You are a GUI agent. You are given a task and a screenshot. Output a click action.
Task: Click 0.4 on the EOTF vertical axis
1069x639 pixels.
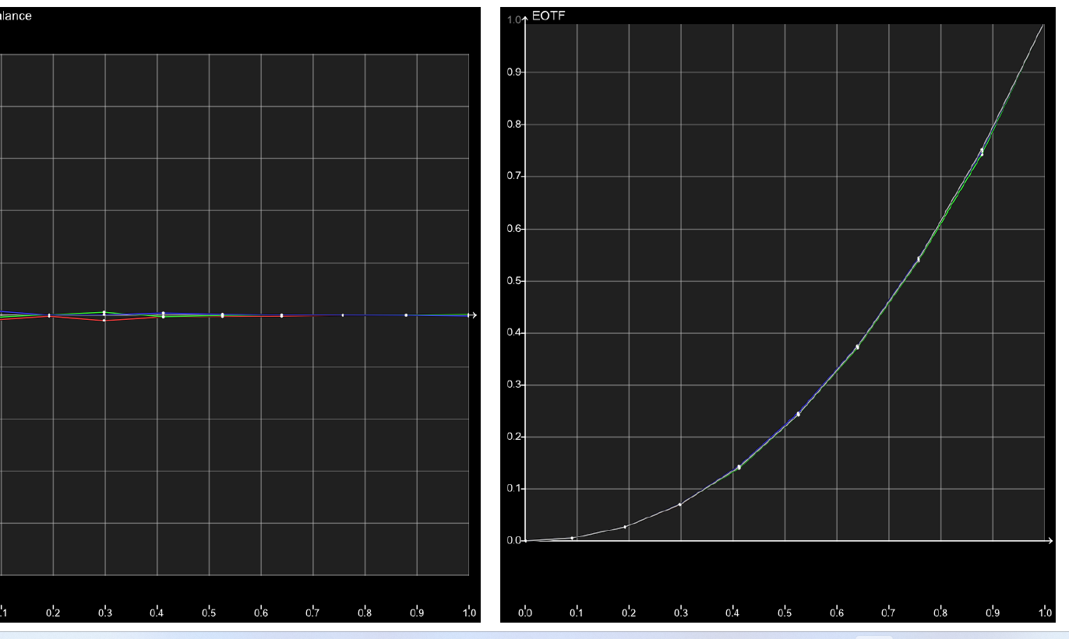click(513, 333)
